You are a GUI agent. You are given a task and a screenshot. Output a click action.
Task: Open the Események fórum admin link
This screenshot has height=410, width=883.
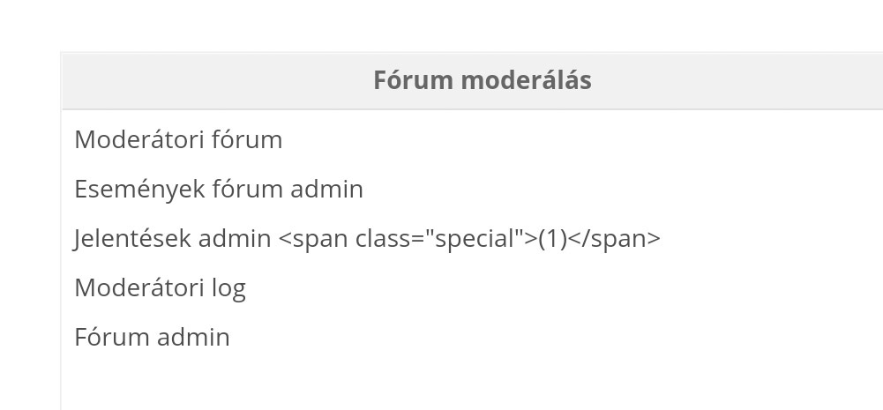tap(219, 190)
